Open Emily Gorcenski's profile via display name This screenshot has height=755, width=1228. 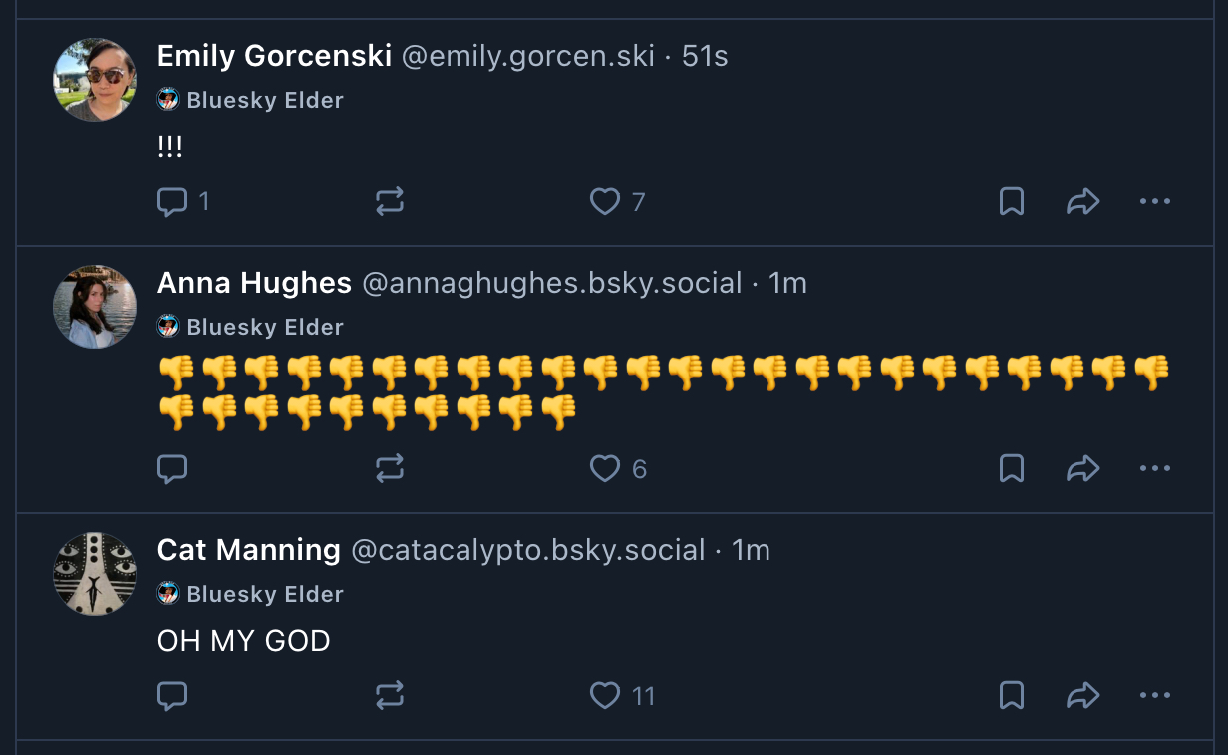coord(274,56)
